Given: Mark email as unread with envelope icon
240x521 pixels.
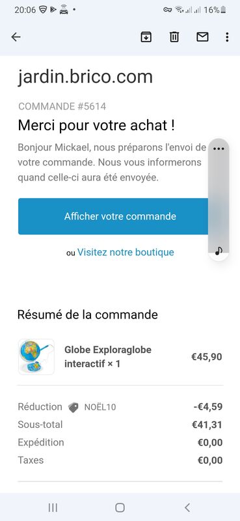Looking at the screenshot, I should pyautogui.click(x=202, y=37).
